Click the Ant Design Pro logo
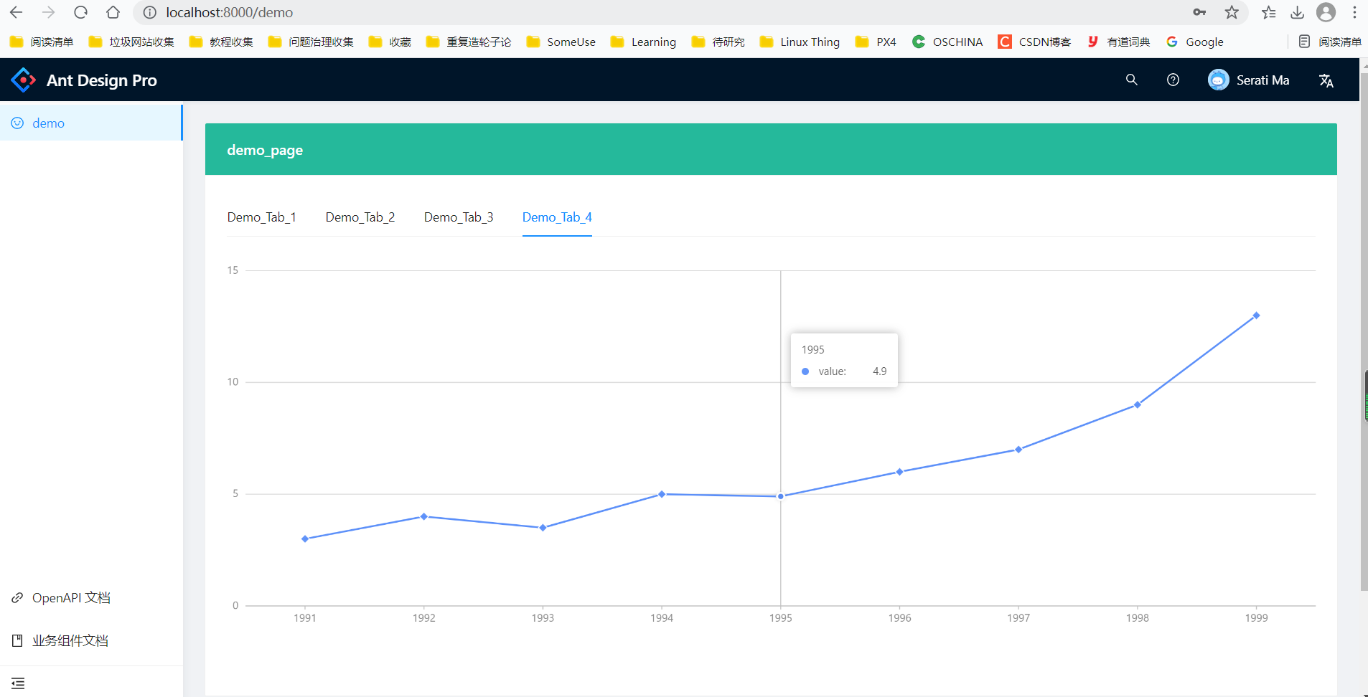 tap(24, 80)
